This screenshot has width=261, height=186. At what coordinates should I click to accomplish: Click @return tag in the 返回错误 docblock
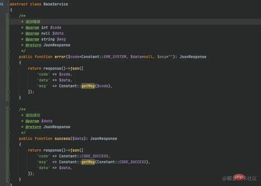(33, 45)
